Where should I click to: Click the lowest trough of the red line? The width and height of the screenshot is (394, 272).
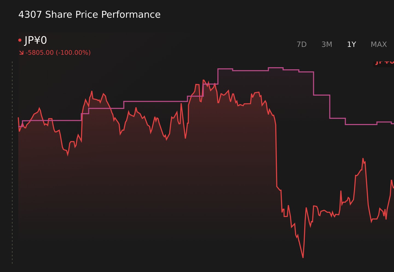pyautogui.click(x=303, y=257)
